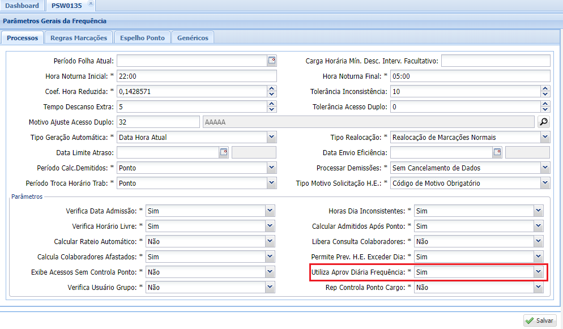The width and height of the screenshot is (563, 329).
Task: Open the Horas Dia Inconsistentes dropdown
Action: click(538, 211)
